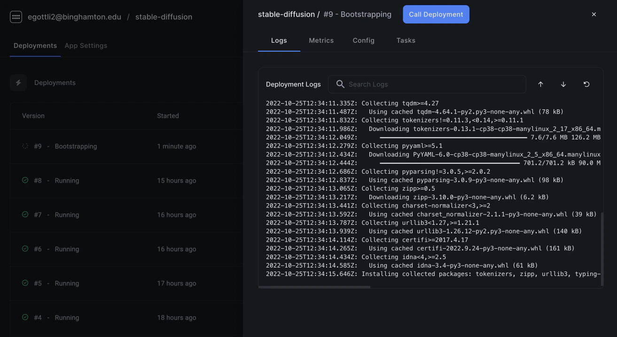Open deployment #8 - Running row
Screen dimensions: 617x337
coord(126,181)
